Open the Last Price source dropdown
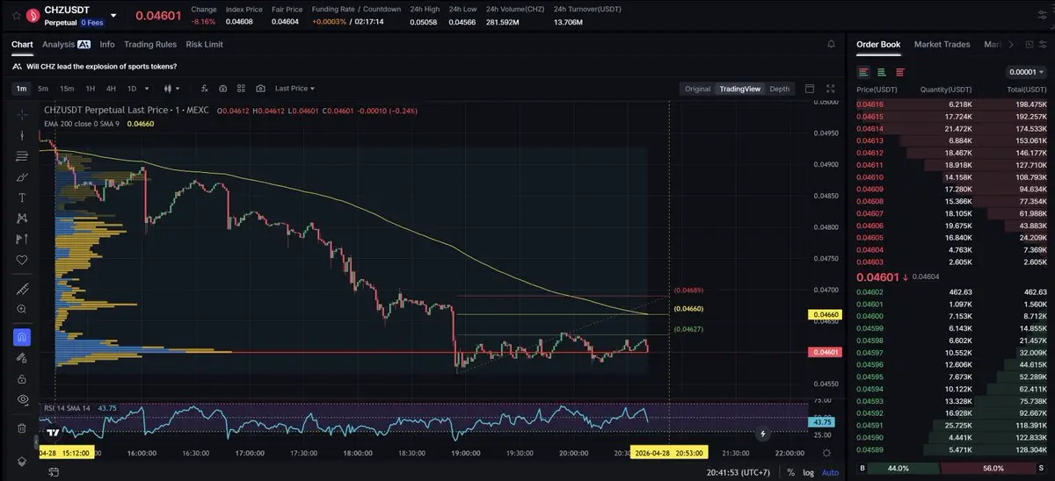This screenshot has height=481, width=1055. click(x=295, y=89)
